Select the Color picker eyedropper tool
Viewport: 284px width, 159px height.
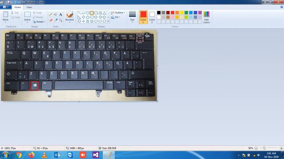(x=56, y=20)
